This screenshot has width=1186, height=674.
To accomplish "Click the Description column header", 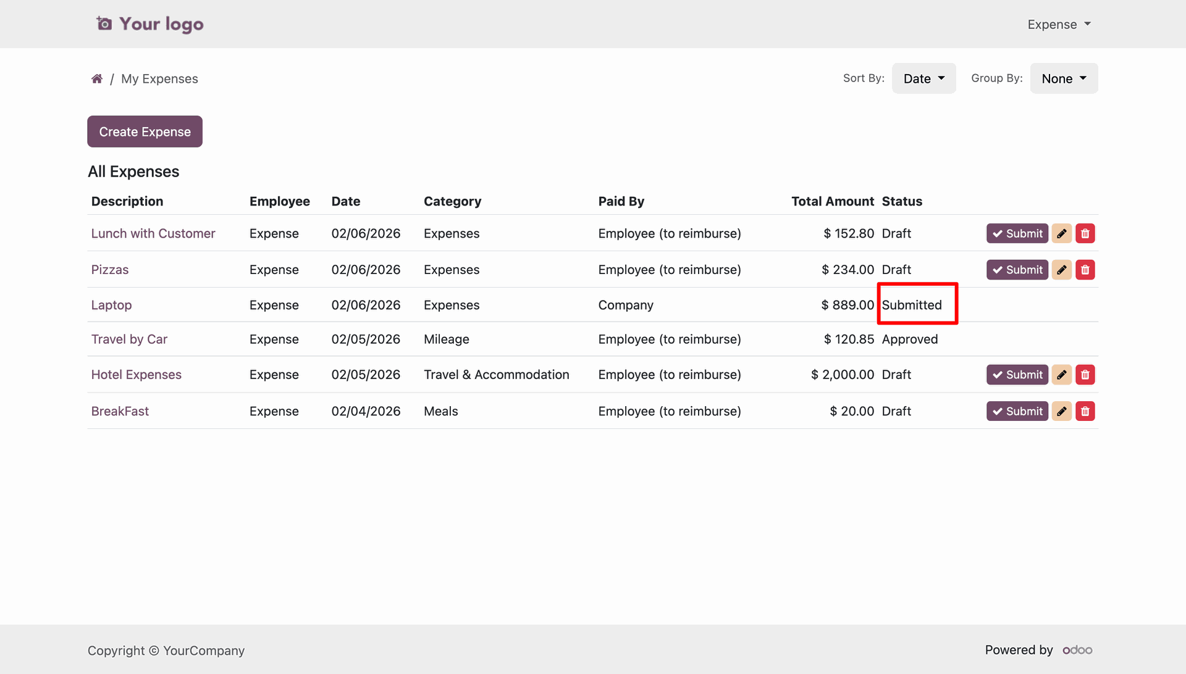I will [127, 201].
